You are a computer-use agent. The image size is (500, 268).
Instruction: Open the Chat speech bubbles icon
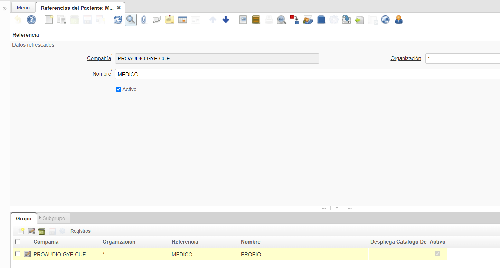coord(157,20)
